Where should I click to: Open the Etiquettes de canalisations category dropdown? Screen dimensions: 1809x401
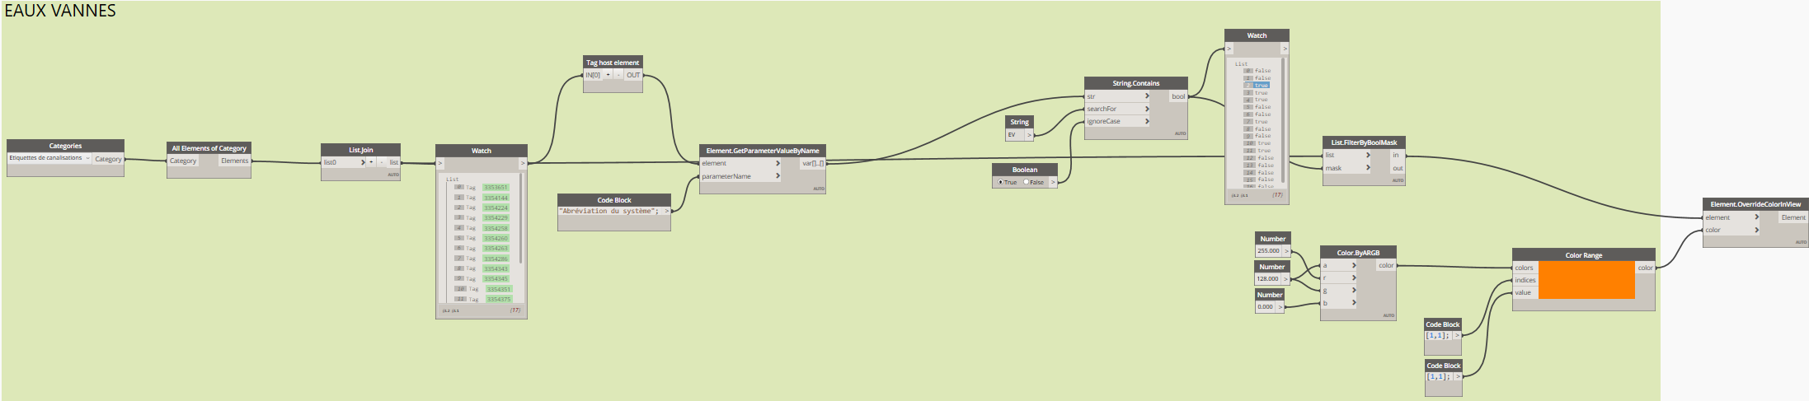pyautogui.click(x=87, y=158)
